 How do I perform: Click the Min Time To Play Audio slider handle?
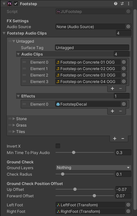point(74,152)
